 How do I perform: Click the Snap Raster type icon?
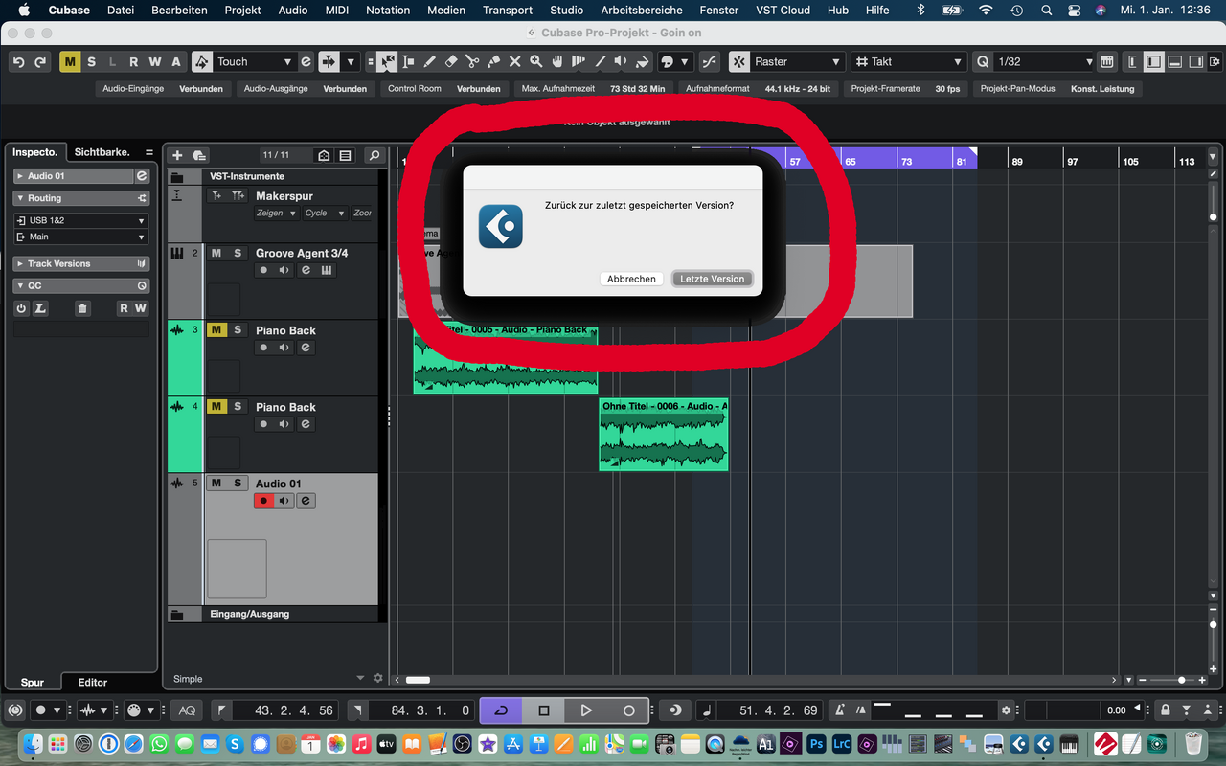[739, 61]
